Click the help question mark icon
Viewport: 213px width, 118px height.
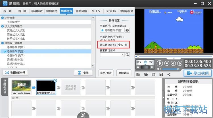click(x=161, y=74)
